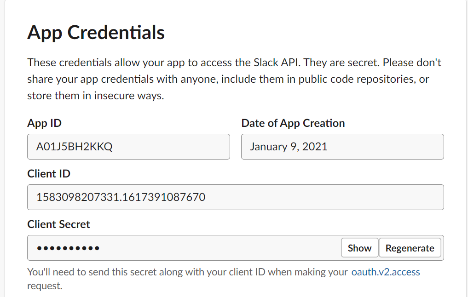Click the Client ID number field

[x=235, y=197]
